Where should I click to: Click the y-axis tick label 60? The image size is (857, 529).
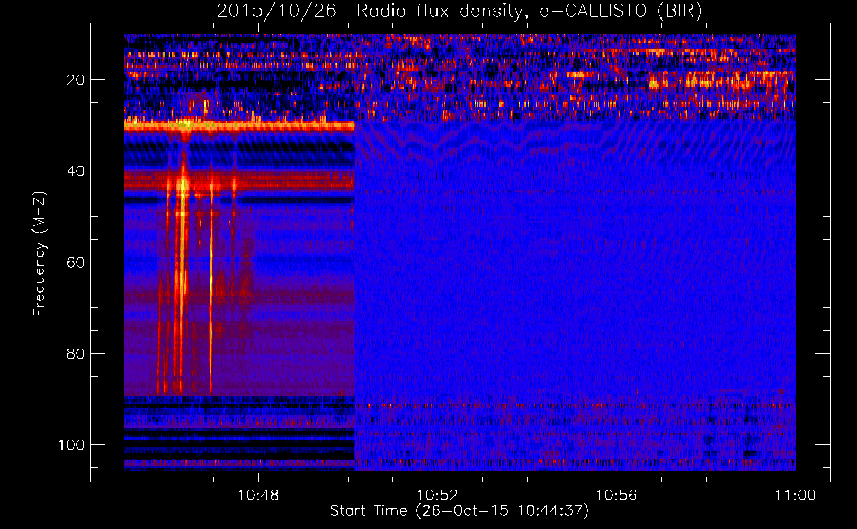point(76,262)
